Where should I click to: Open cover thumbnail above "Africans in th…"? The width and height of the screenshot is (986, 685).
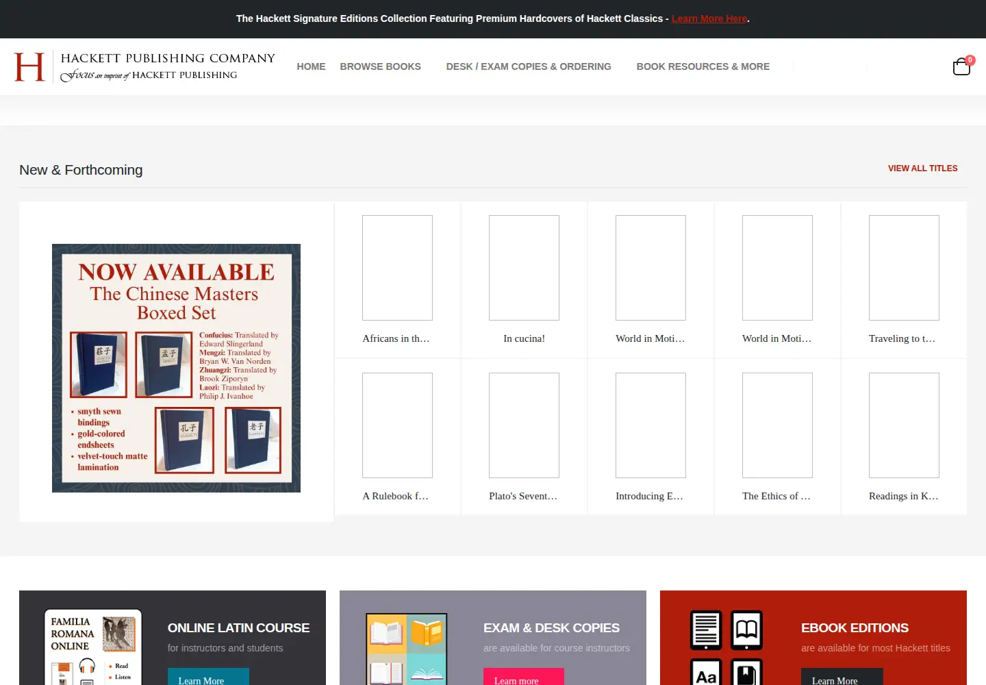click(x=397, y=268)
